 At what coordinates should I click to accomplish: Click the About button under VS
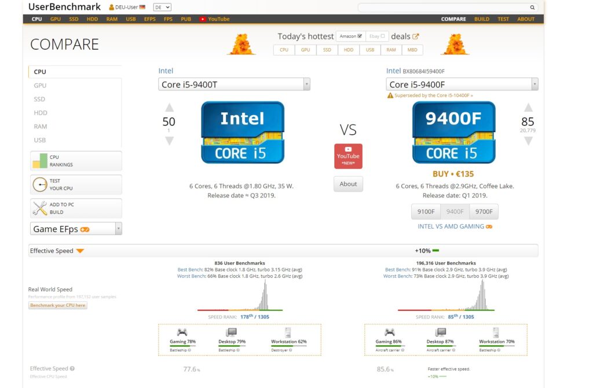[348, 184]
